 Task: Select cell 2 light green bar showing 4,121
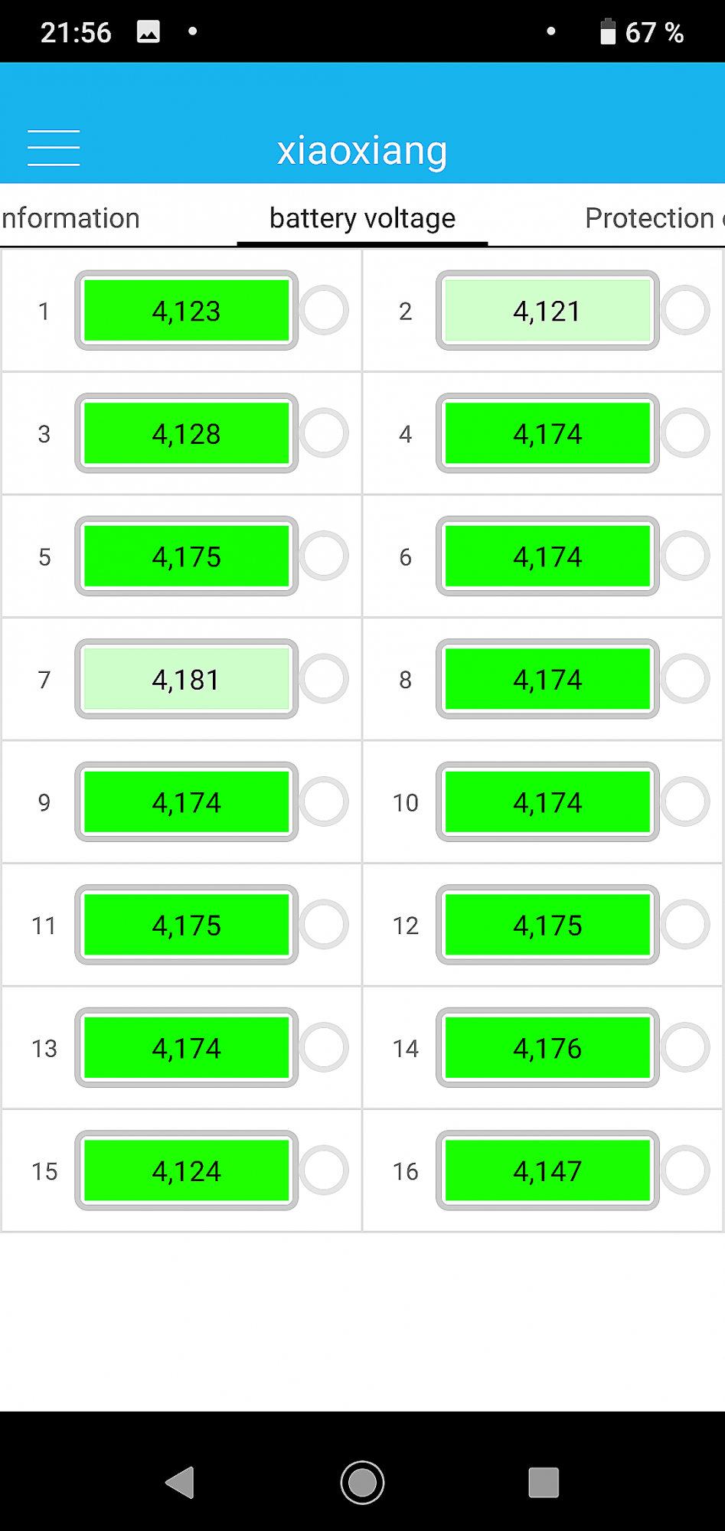(547, 310)
